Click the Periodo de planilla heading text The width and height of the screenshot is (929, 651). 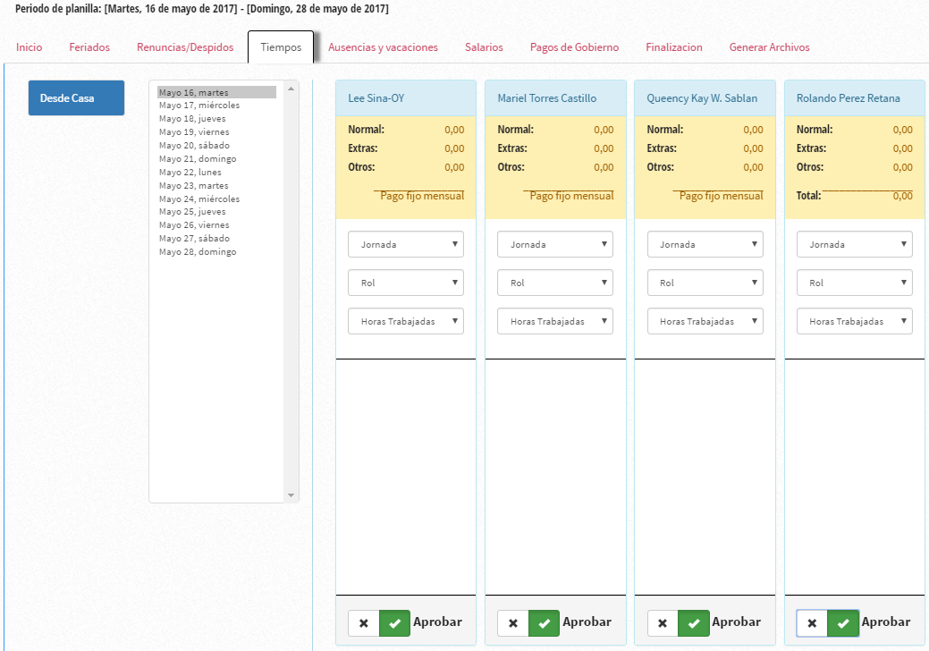coord(201,9)
